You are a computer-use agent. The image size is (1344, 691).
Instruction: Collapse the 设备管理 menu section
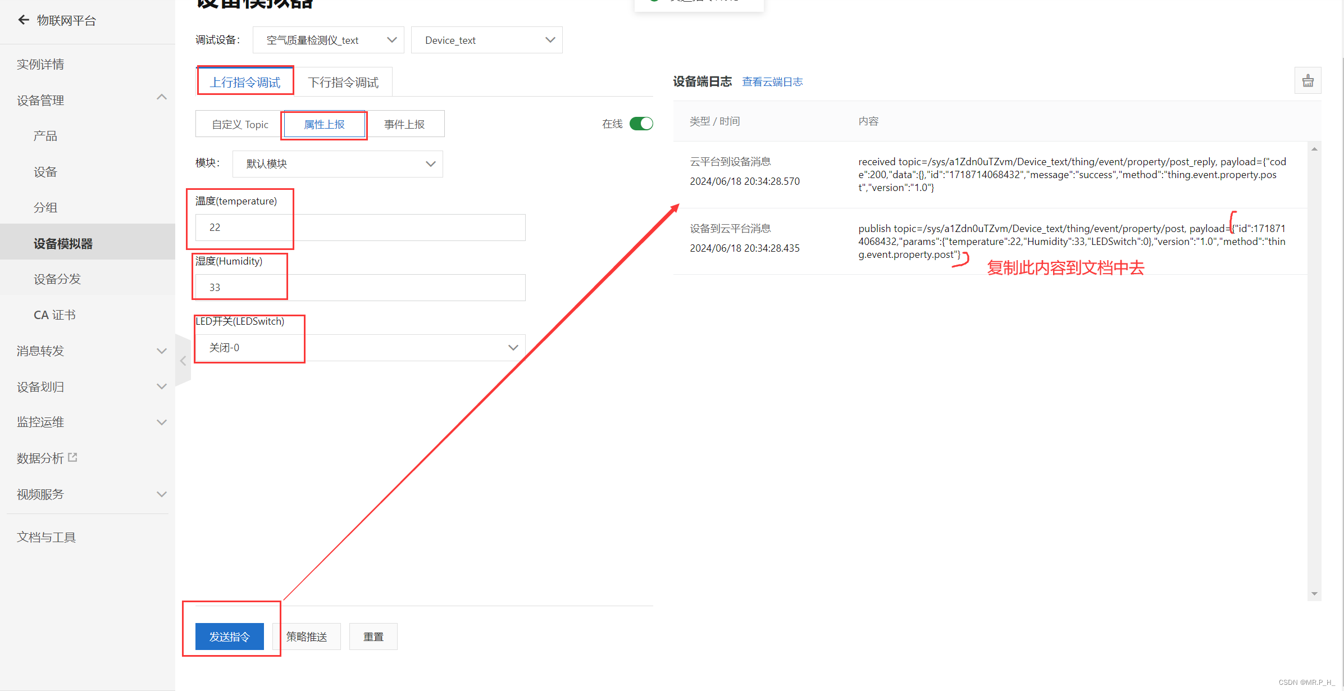(x=161, y=98)
